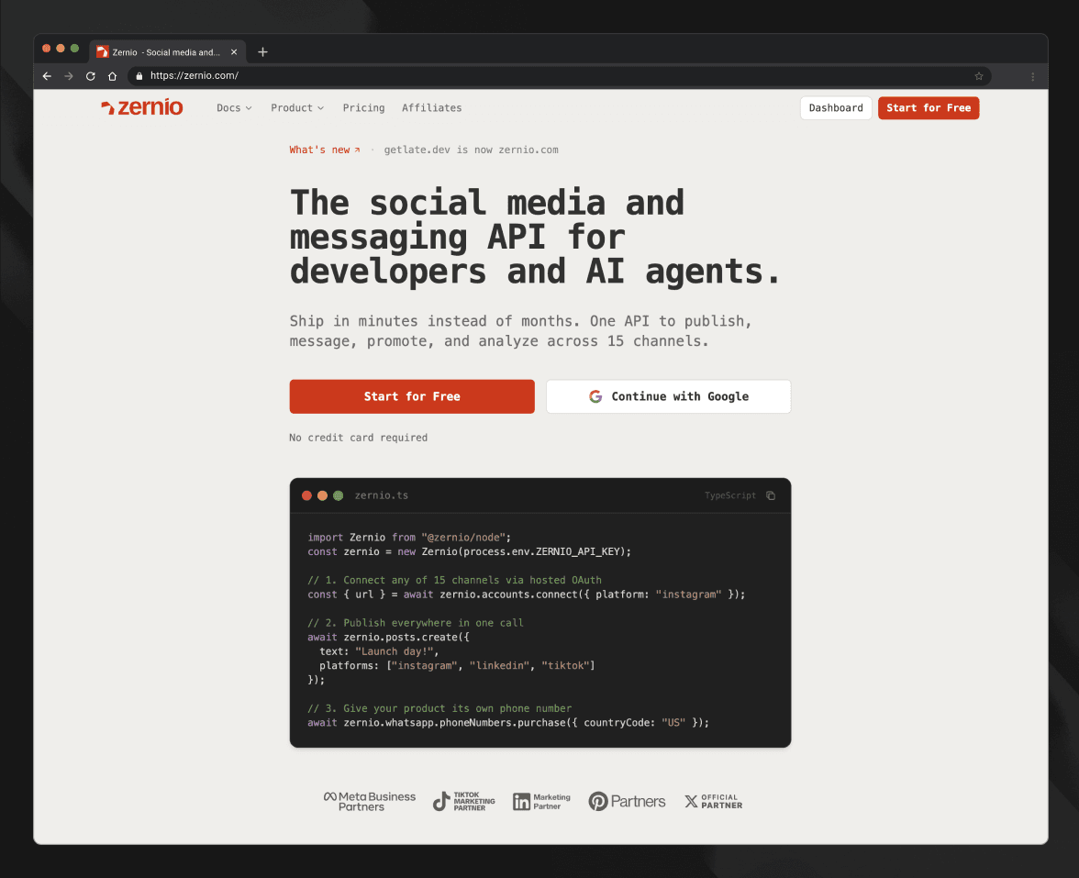The image size is (1079, 878).
Task: Open the browser three-dot menu
Action: (1032, 76)
